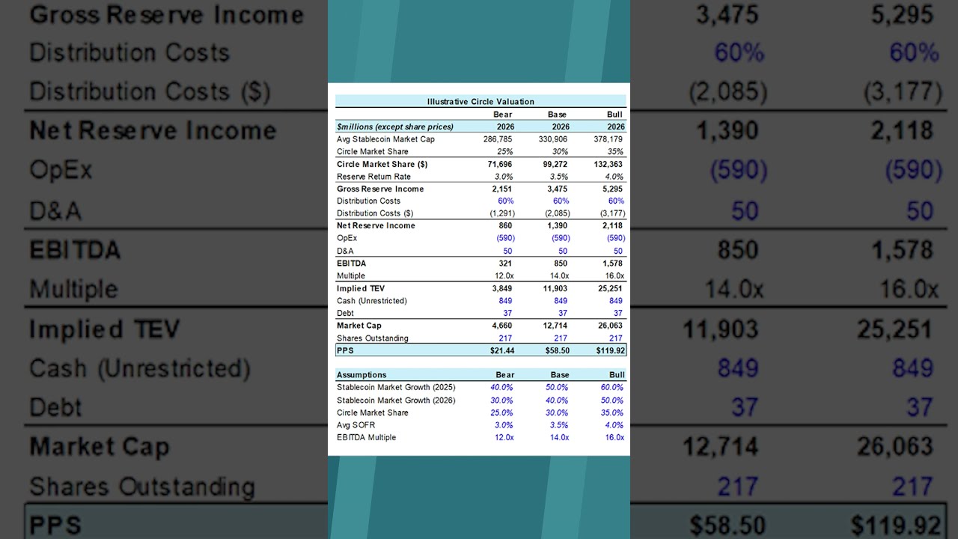Select the 3.5% Avg SOFR Base value
958x539 pixels.
559,425
